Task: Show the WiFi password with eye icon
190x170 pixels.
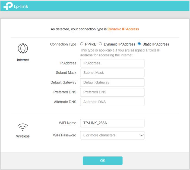Action: 141,135
